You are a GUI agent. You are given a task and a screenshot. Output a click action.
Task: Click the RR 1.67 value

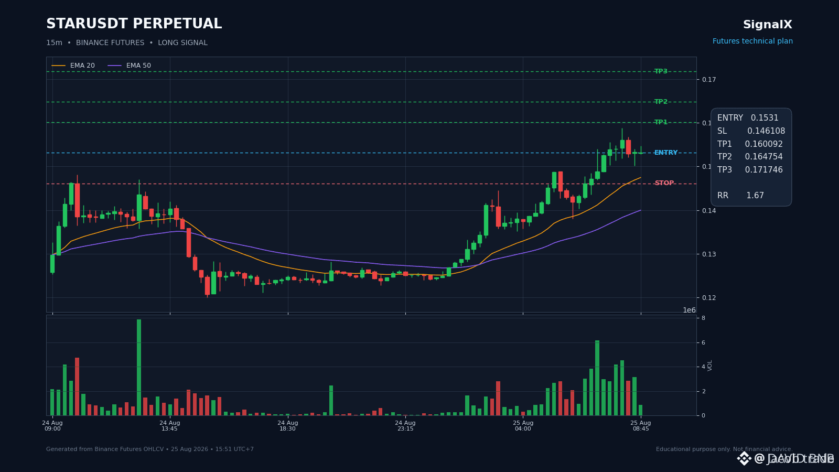click(740, 196)
